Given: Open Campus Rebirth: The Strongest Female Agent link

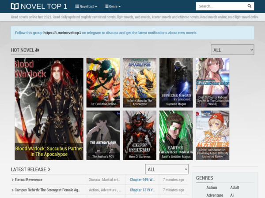Looking at the screenshot, I should click(48, 190).
